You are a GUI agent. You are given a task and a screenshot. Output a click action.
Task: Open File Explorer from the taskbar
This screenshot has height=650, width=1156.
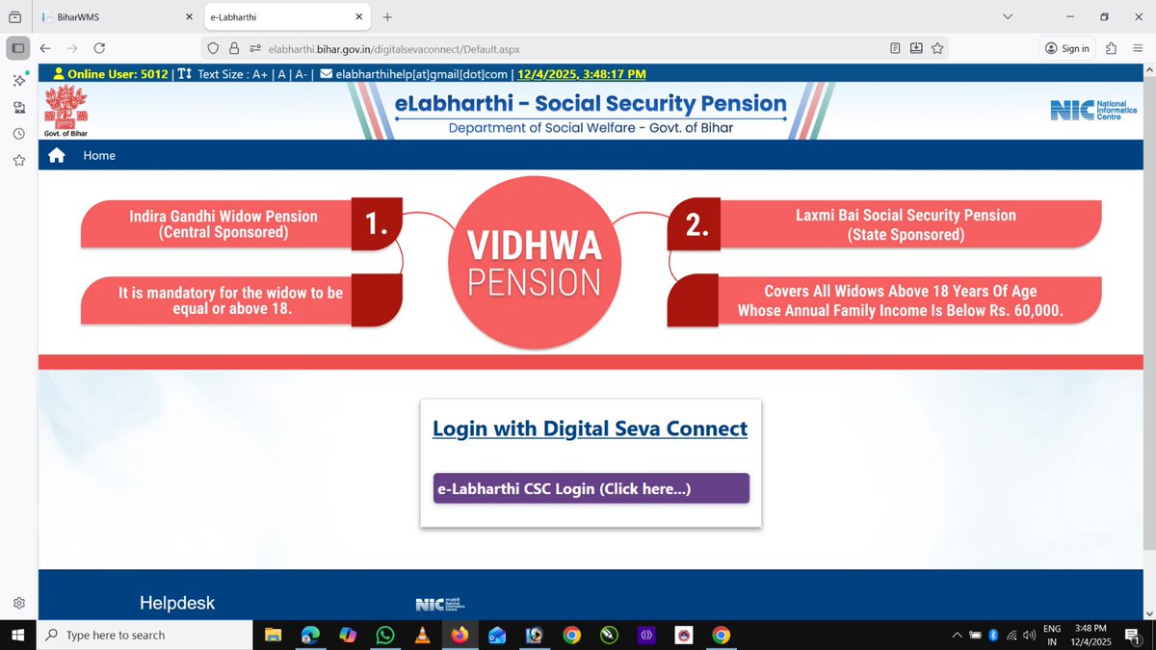tap(273, 635)
